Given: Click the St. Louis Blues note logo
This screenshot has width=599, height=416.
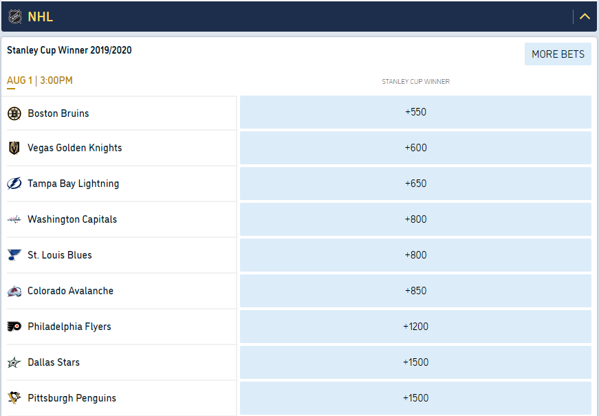Looking at the screenshot, I should click(x=14, y=255).
